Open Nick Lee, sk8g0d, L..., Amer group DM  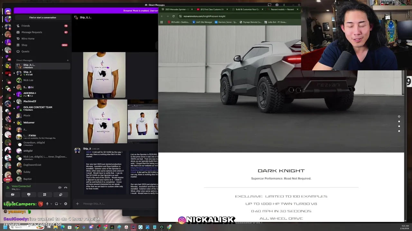pyautogui.click(x=42, y=158)
